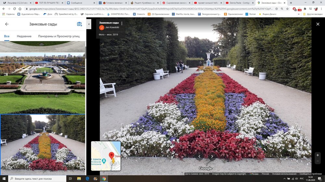Zoom in with the plus button

coord(318,155)
